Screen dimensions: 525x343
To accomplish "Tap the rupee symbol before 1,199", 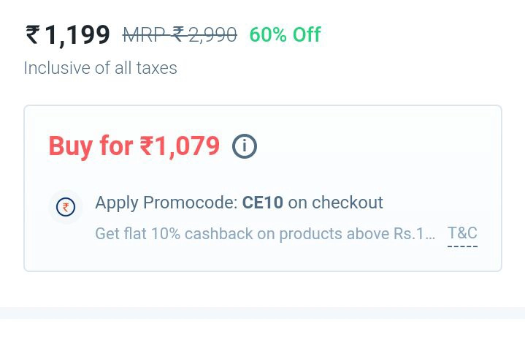I will click(33, 34).
